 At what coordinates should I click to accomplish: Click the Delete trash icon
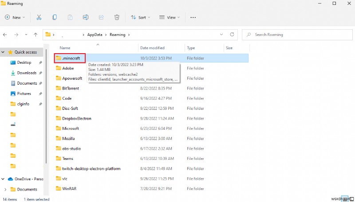[117, 17]
